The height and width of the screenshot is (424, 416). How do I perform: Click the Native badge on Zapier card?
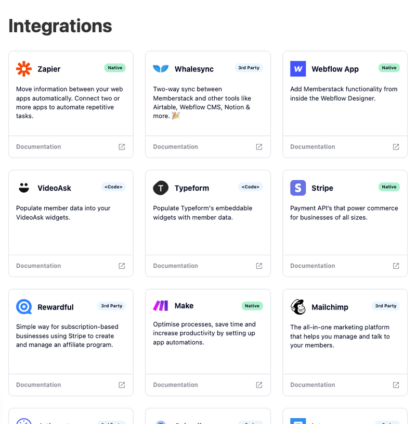(x=115, y=68)
